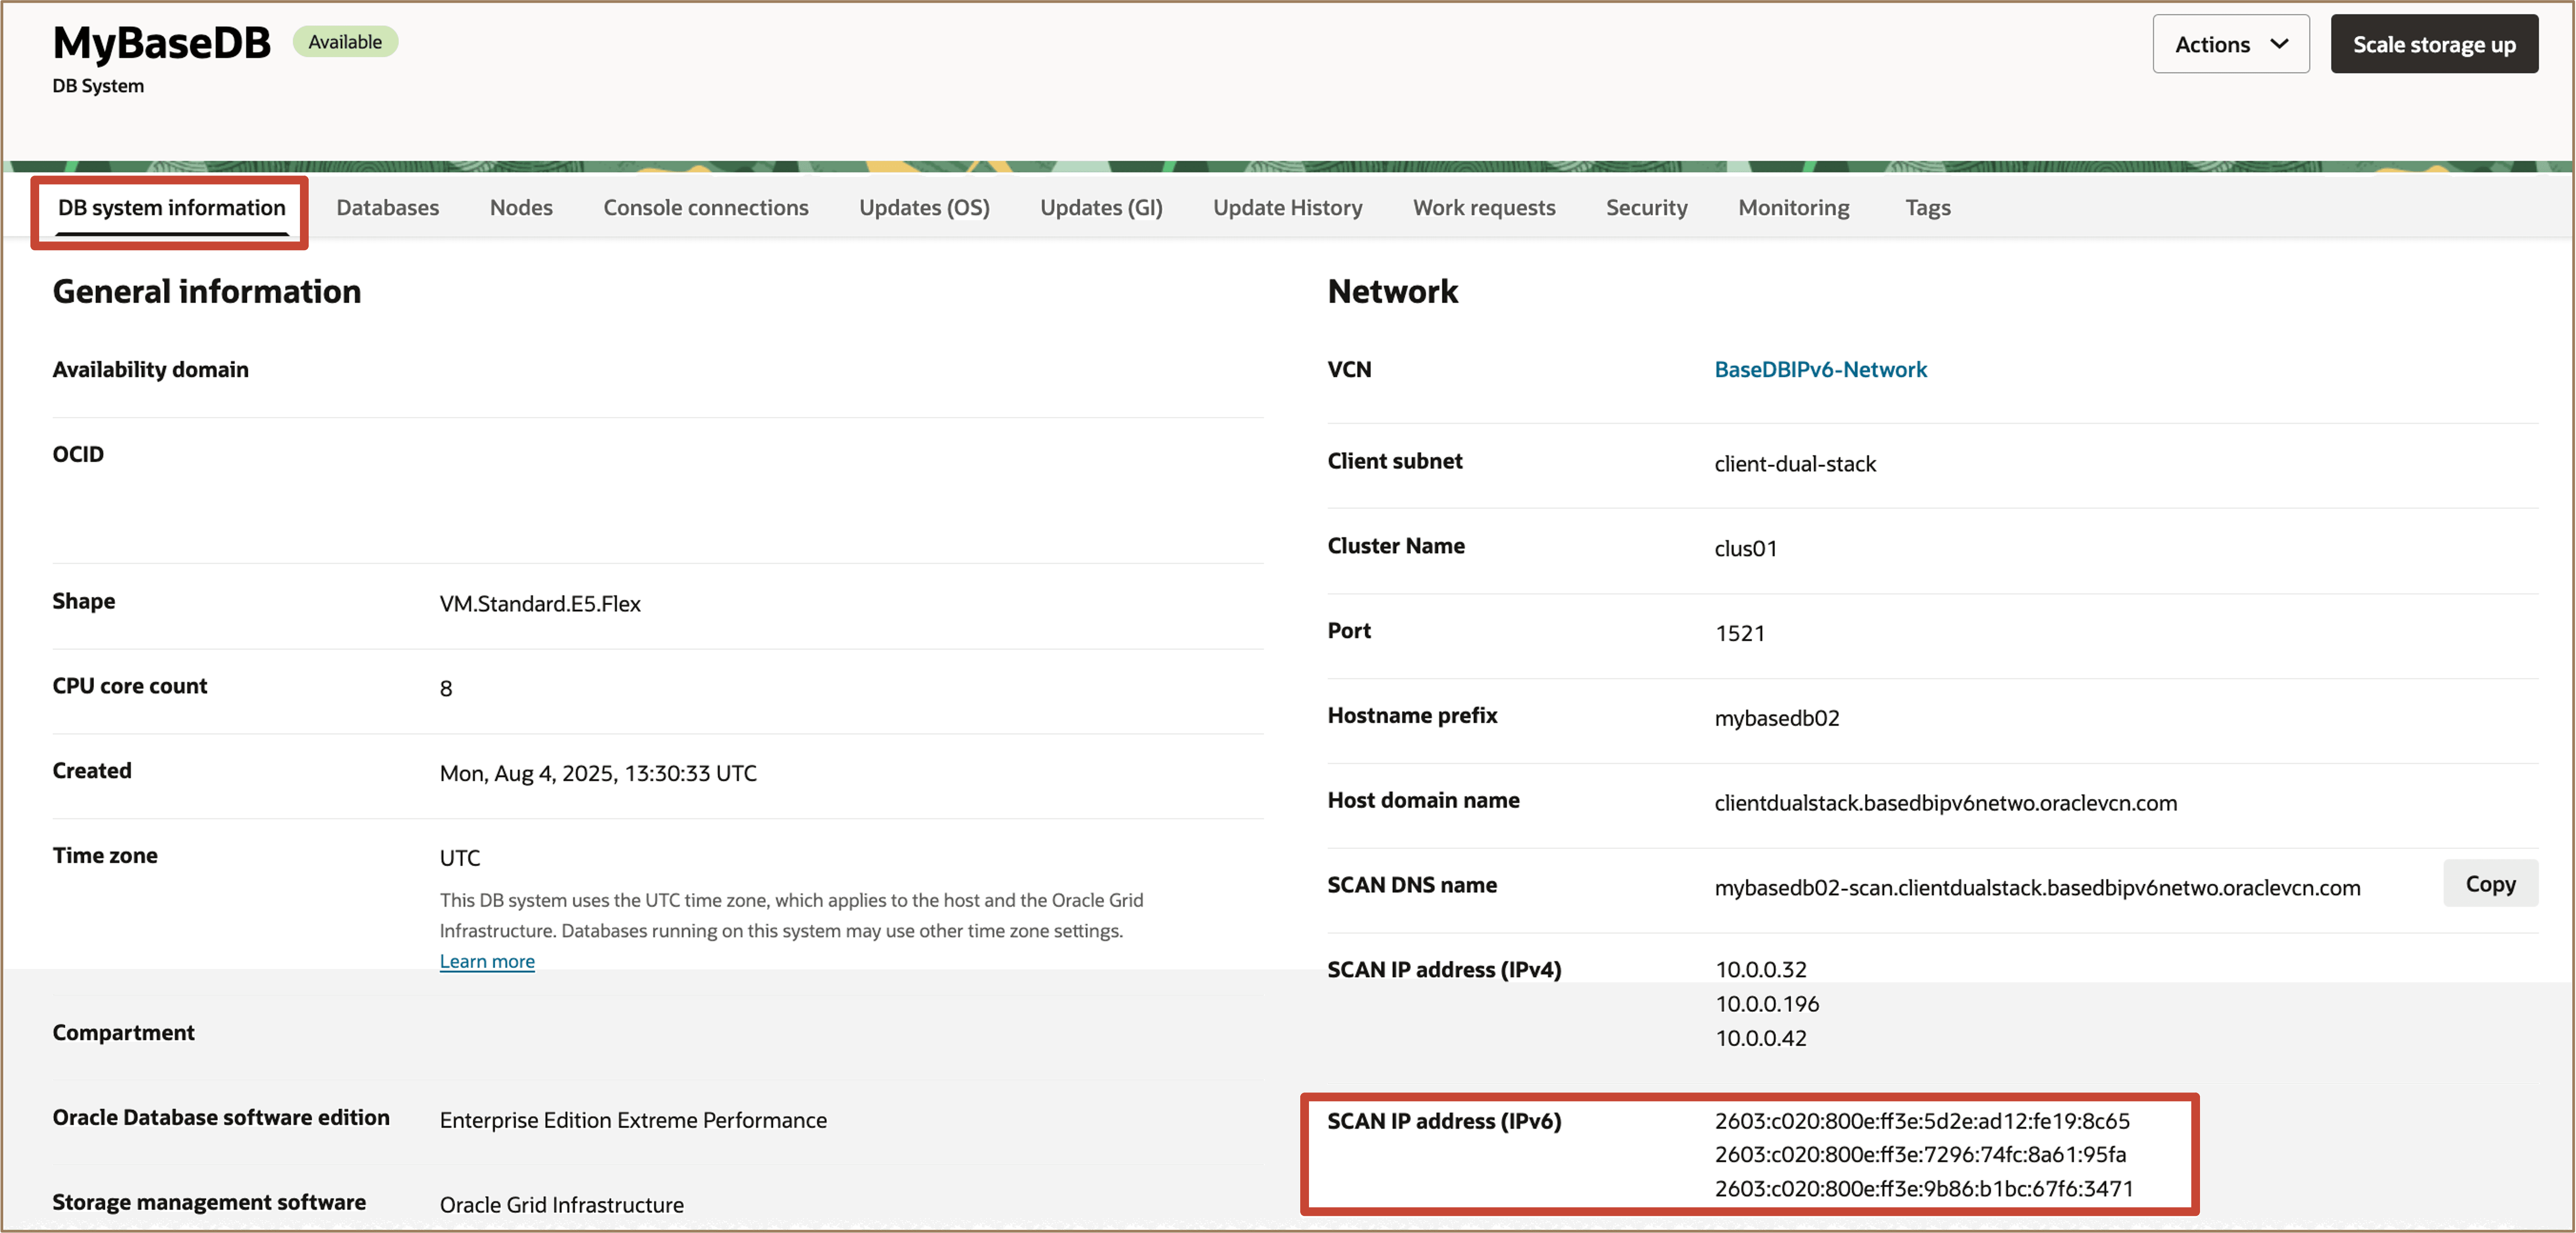Click the Scale storage up button

[x=2433, y=44]
